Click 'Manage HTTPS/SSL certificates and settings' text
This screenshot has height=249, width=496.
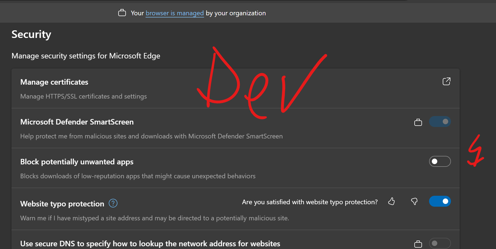pyautogui.click(x=84, y=96)
